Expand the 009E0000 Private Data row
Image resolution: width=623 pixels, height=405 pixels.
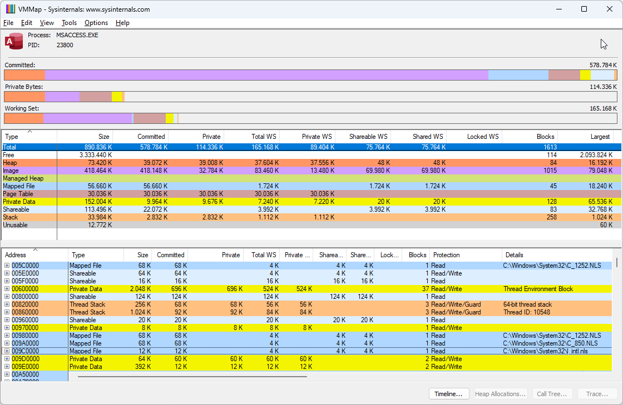click(x=7, y=367)
